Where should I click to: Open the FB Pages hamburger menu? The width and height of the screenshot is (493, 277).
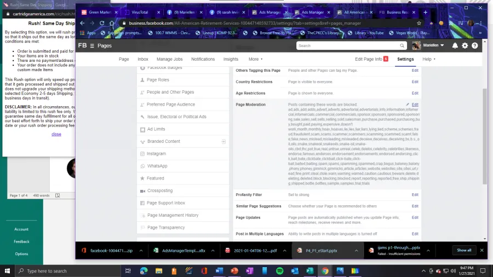click(x=92, y=46)
